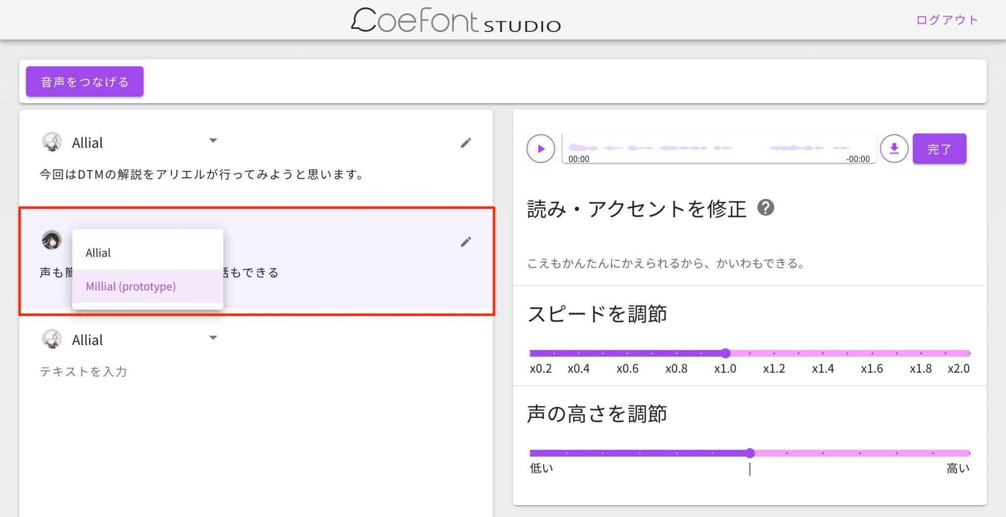Edit the first Allial text block
The image size is (1006, 517).
click(x=466, y=142)
